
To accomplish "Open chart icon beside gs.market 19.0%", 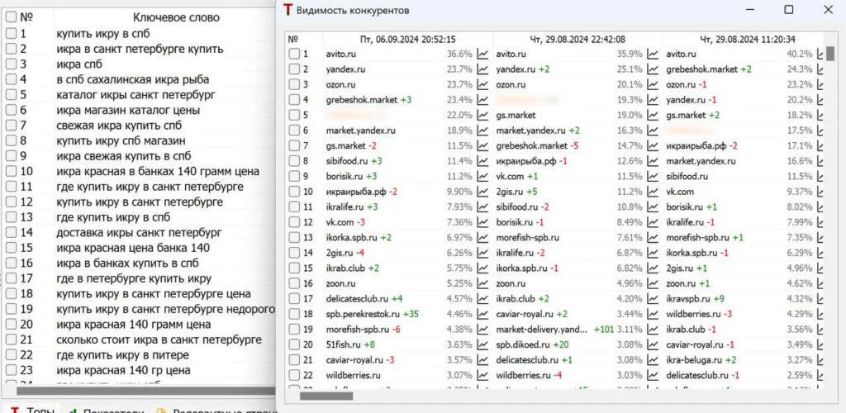I will point(654,116).
